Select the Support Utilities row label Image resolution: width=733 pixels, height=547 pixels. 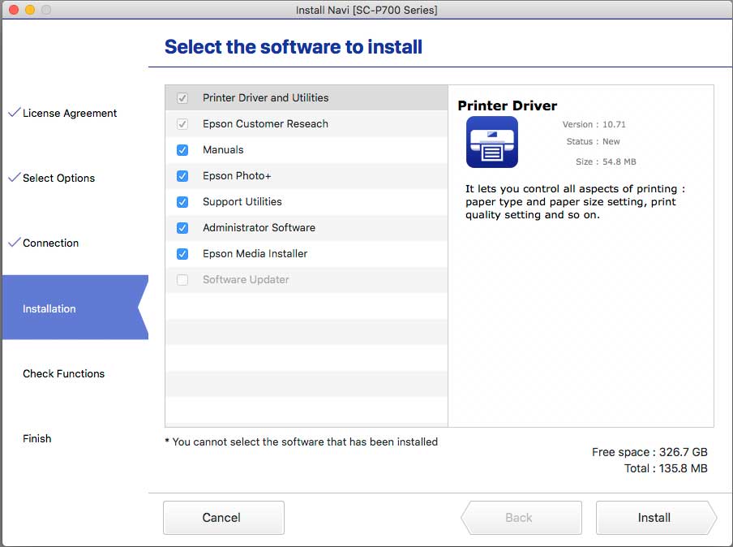(242, 201)
